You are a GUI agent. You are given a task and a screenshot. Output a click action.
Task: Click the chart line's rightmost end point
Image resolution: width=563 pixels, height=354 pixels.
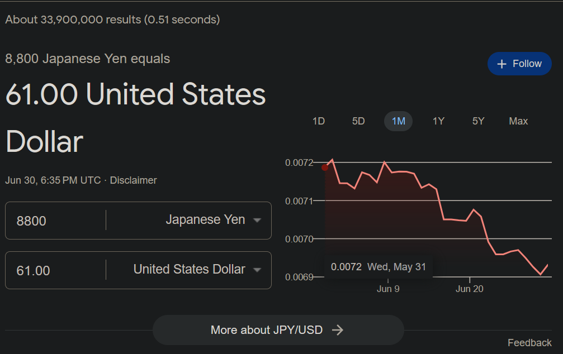point(548,265)
